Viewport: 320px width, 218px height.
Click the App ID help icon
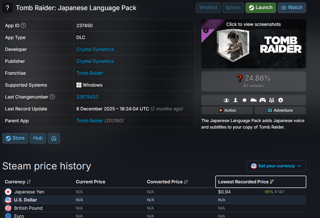coord(24,25)
